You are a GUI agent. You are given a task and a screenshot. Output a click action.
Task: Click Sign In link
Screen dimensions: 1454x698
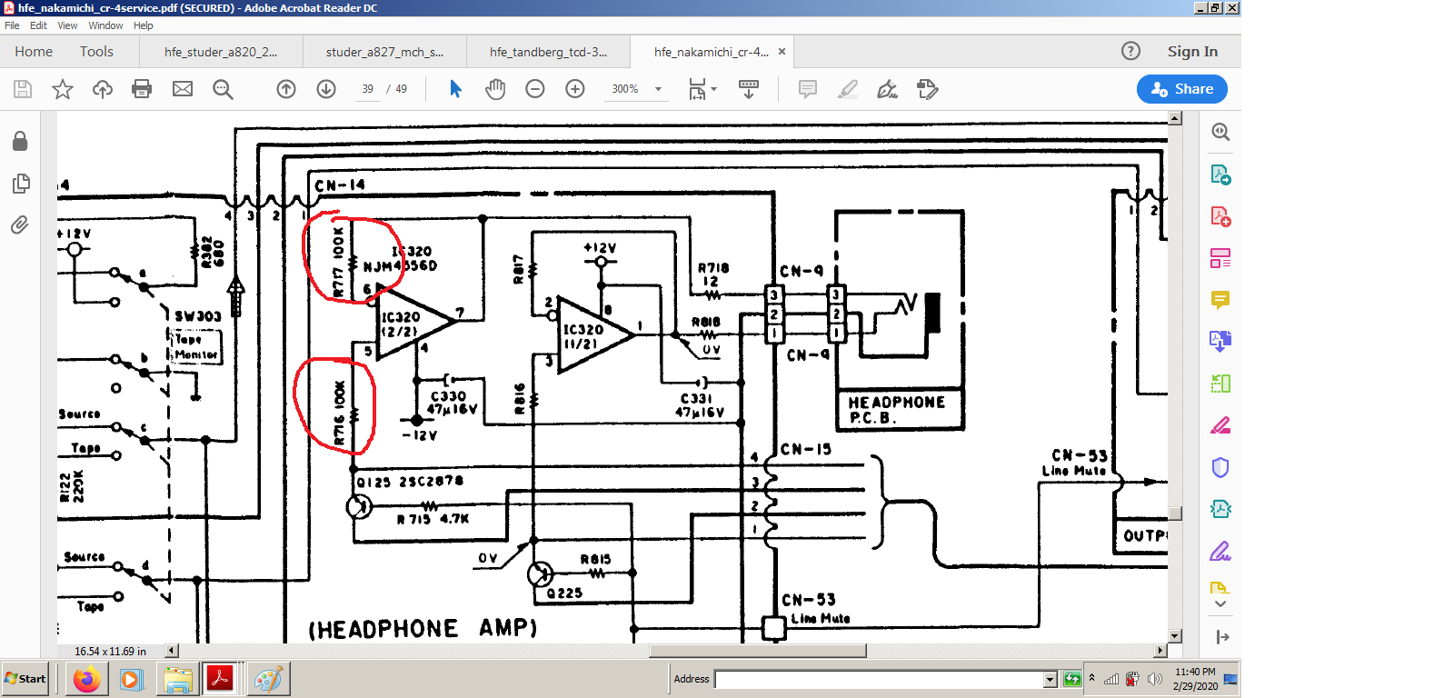[1192, 52]
